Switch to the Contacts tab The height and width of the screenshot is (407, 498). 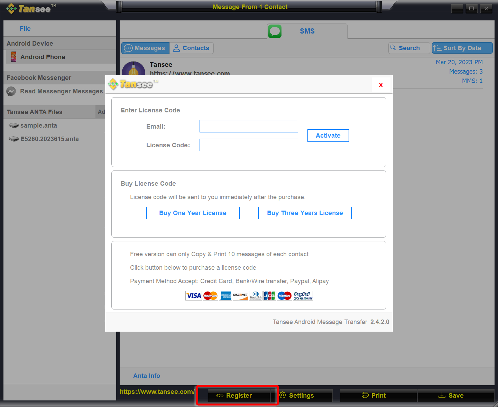191,48
